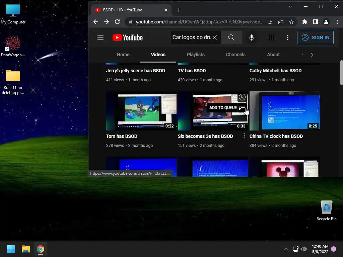
Task: Open Jerry's jelly scene has BSOD video
Action: point(136,71)
